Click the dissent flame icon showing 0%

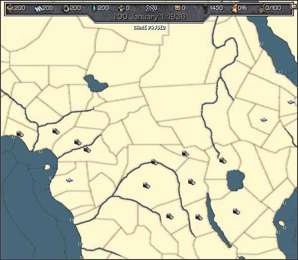pyautogui.click(x=234, y=8)
